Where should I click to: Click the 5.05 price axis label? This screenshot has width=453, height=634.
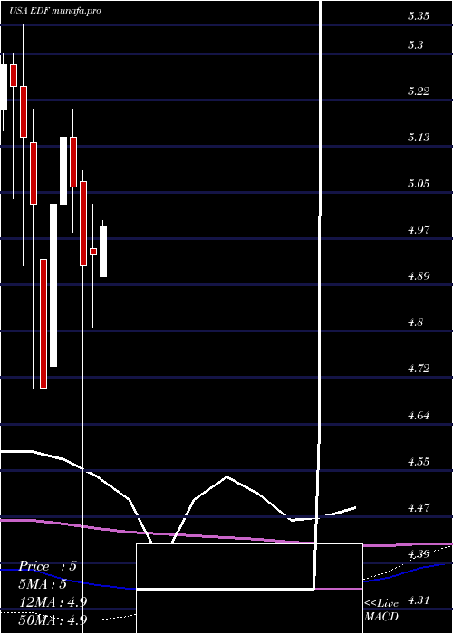point(419,184)
